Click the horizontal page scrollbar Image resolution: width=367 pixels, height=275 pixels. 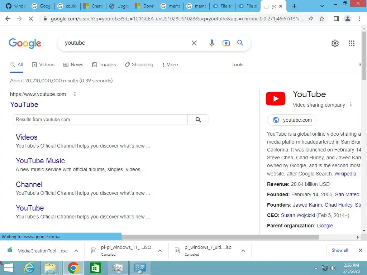(x=220, y=237)
